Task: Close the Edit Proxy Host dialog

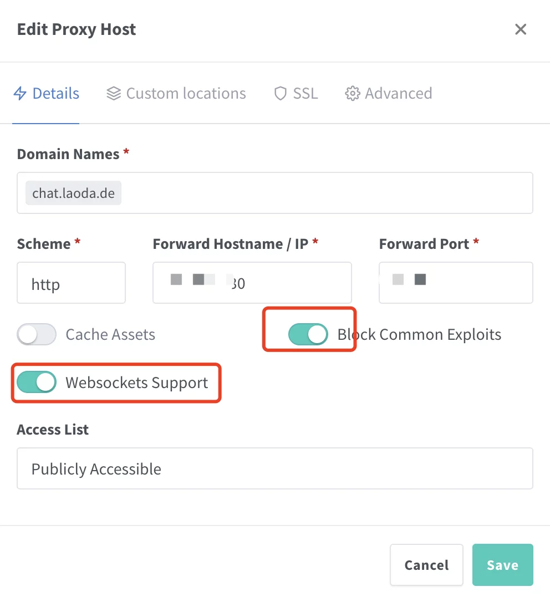Action: pyautogui.click(x=520, y=29)
